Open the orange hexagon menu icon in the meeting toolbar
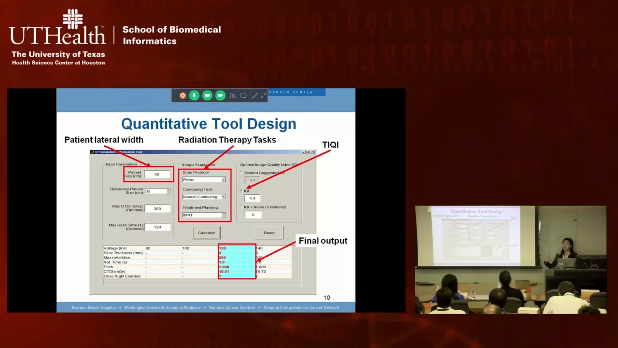 (183, 96)
